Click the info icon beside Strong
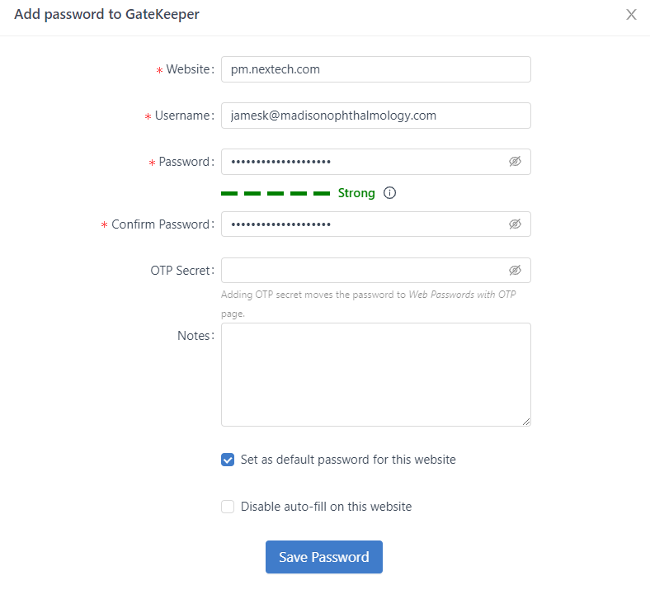This screenshot has height=590, width=650. 390,193
